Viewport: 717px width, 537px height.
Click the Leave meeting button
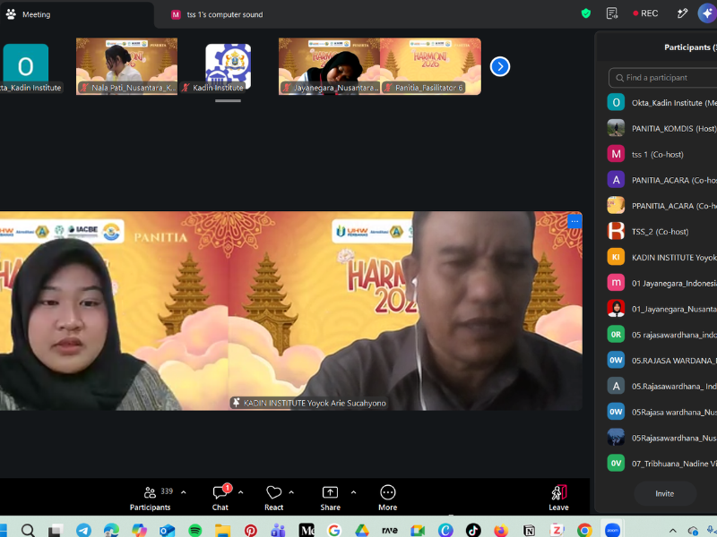pos(558,498)
